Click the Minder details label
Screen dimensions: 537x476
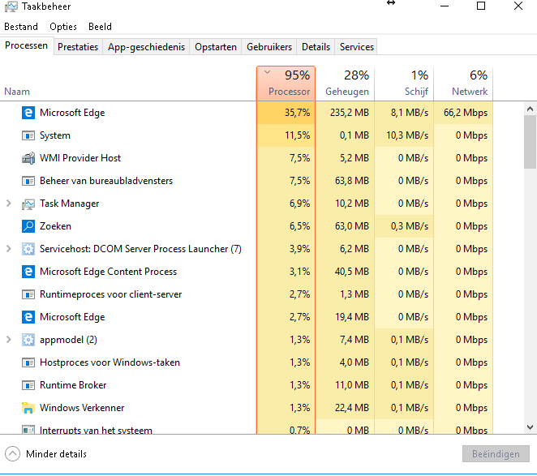(x=57, y=454)
